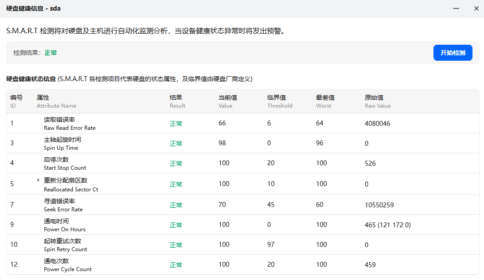Minimize the 硬盘健康信息 window

point(456,8)
